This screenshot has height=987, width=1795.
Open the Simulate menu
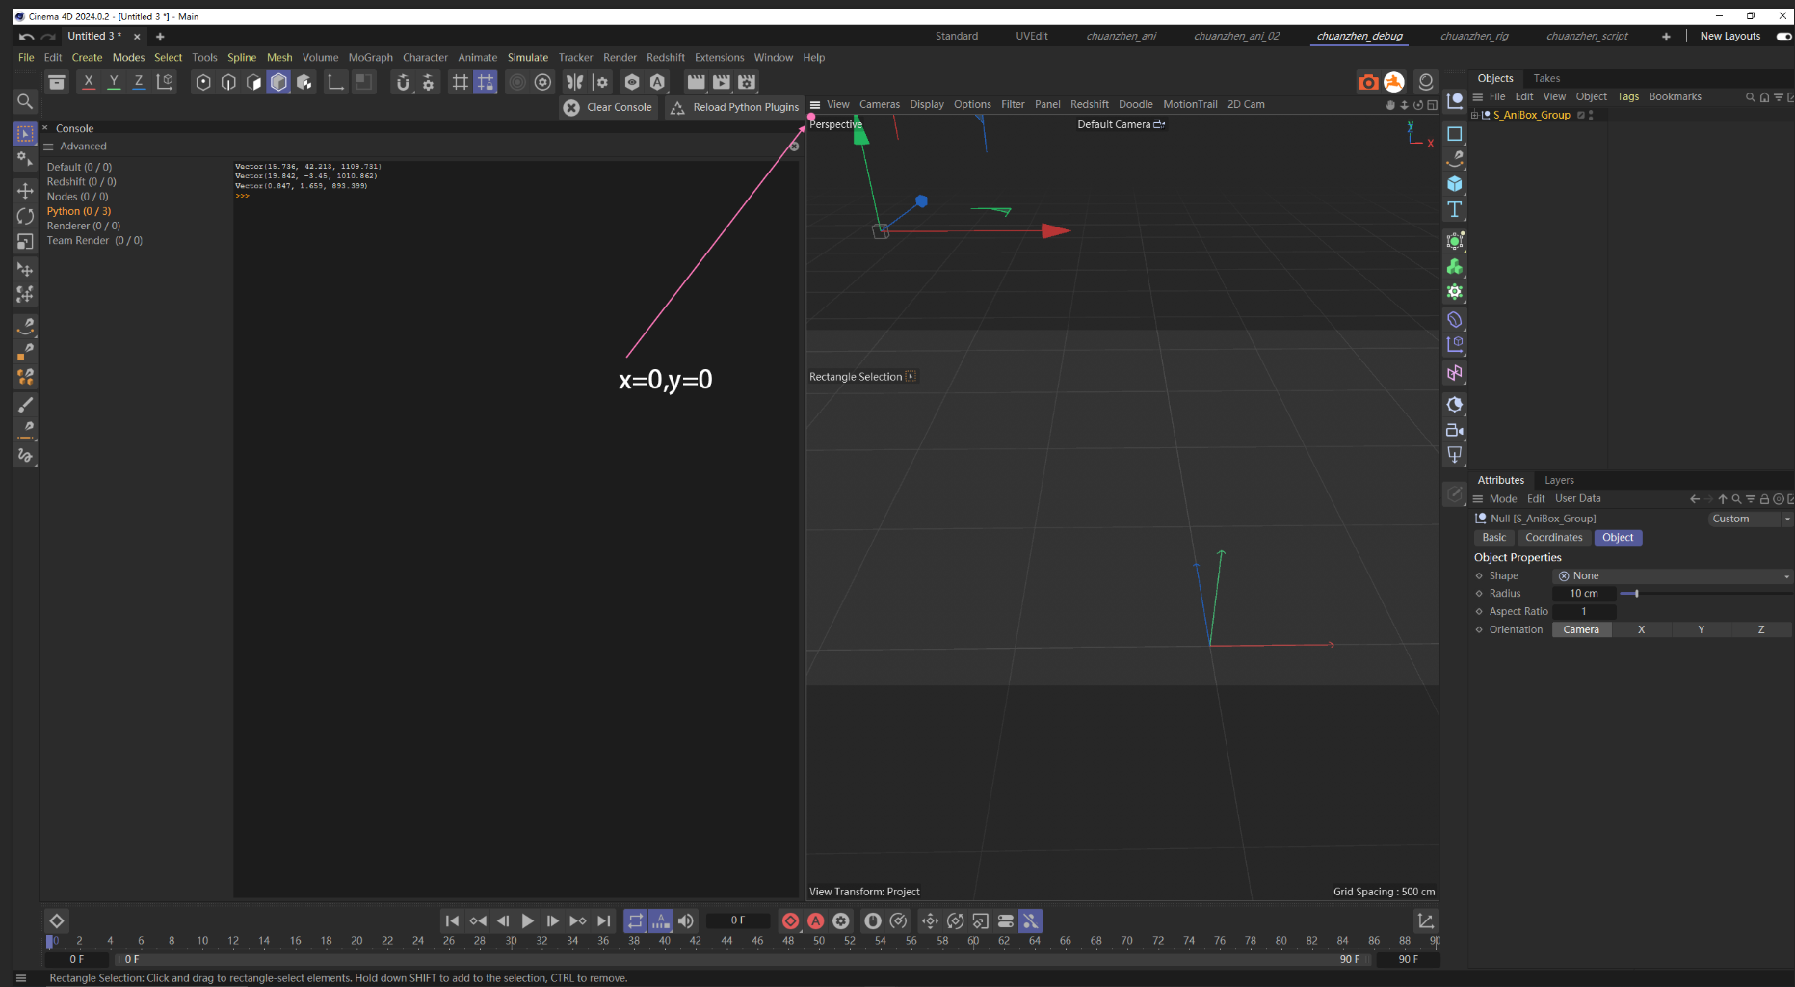pos(527,57)
